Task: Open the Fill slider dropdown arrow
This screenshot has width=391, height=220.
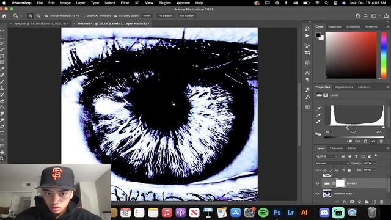Action: (375, 170)
